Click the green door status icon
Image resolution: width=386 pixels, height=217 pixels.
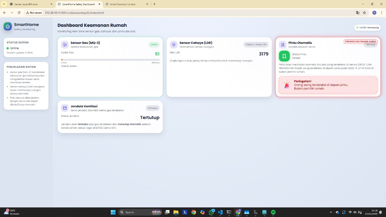pyautogui.click(x=284, y=56)
